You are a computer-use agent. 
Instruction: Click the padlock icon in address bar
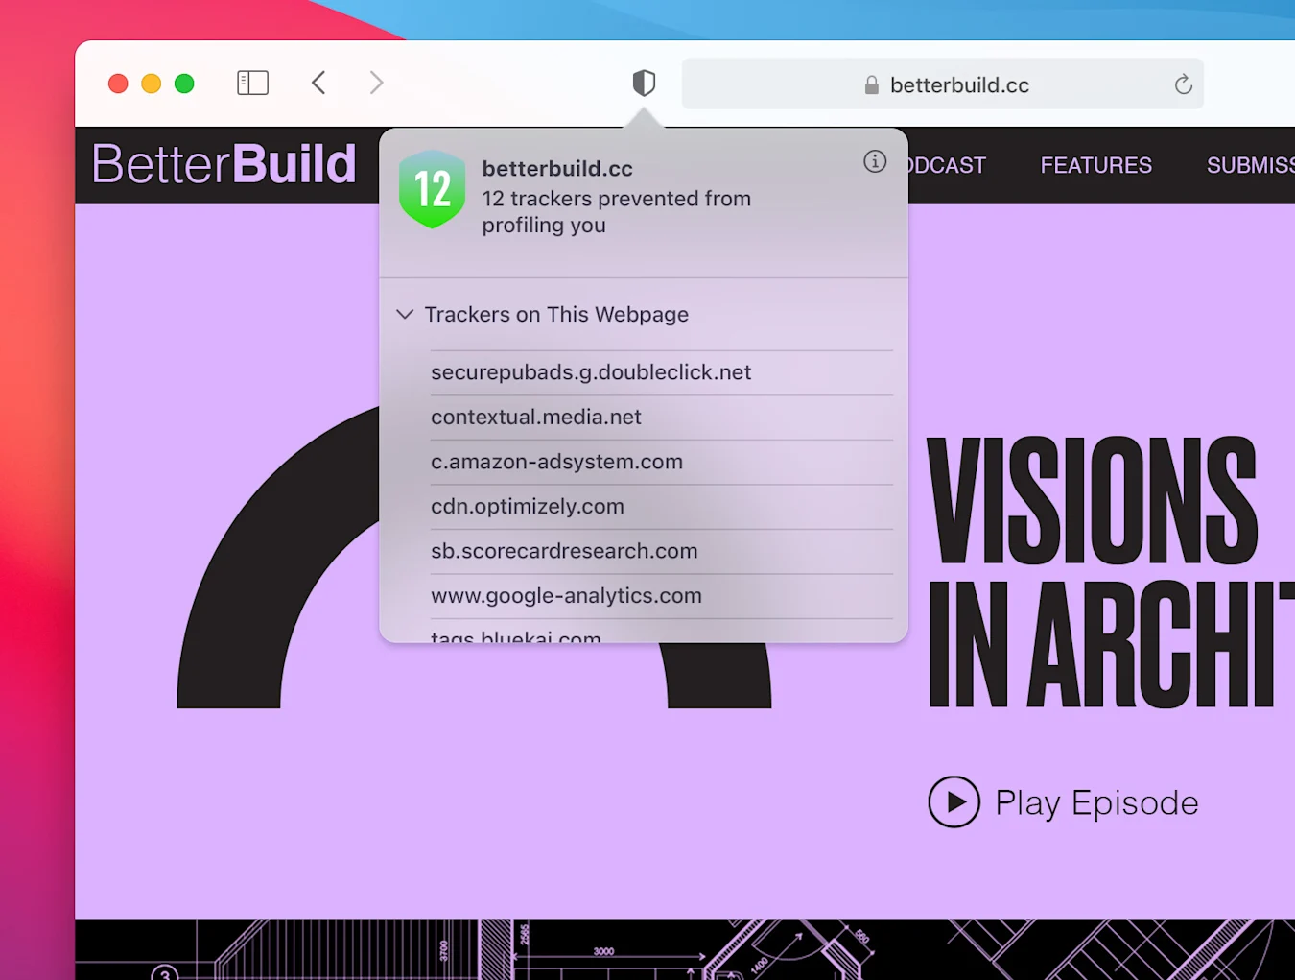tap(871, 85)
